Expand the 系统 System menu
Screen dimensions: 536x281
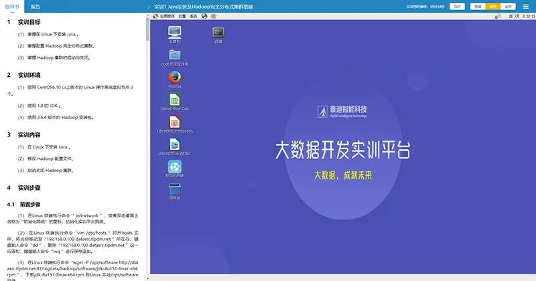[x=193, y=15]
